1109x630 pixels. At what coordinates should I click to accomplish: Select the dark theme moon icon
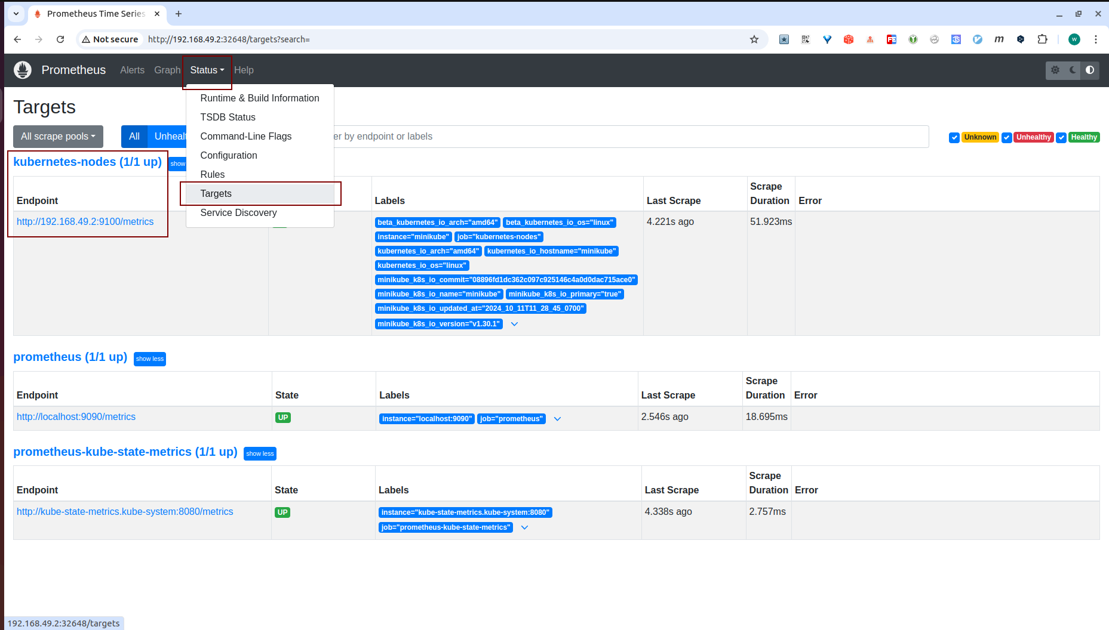click(x=1073, y=70)
